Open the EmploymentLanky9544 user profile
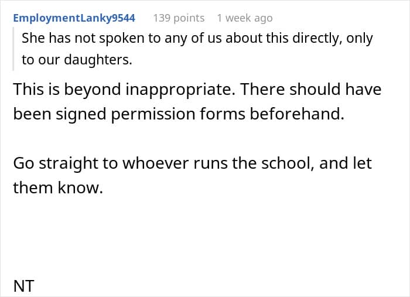The width and height of the screenshot is (410, 297). pyautogui.click(x=74, y=18)
